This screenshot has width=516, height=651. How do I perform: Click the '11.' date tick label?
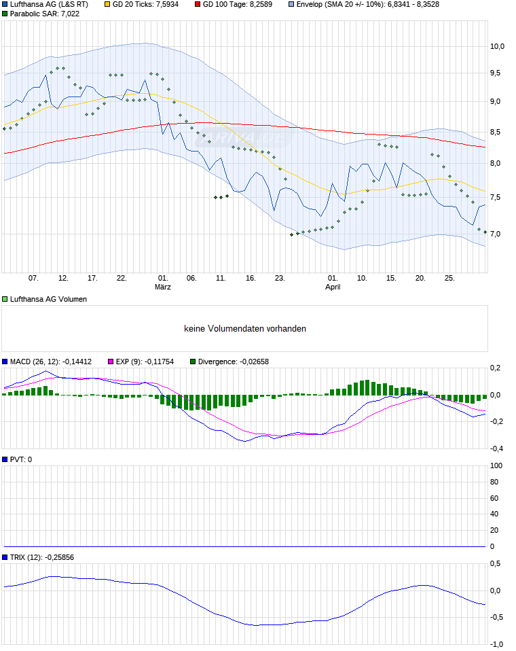point(221,278)
